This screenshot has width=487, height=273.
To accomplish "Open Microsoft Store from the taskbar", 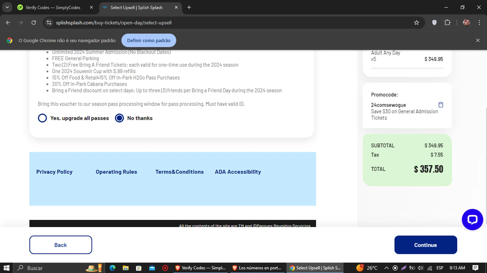I will 139,268.
